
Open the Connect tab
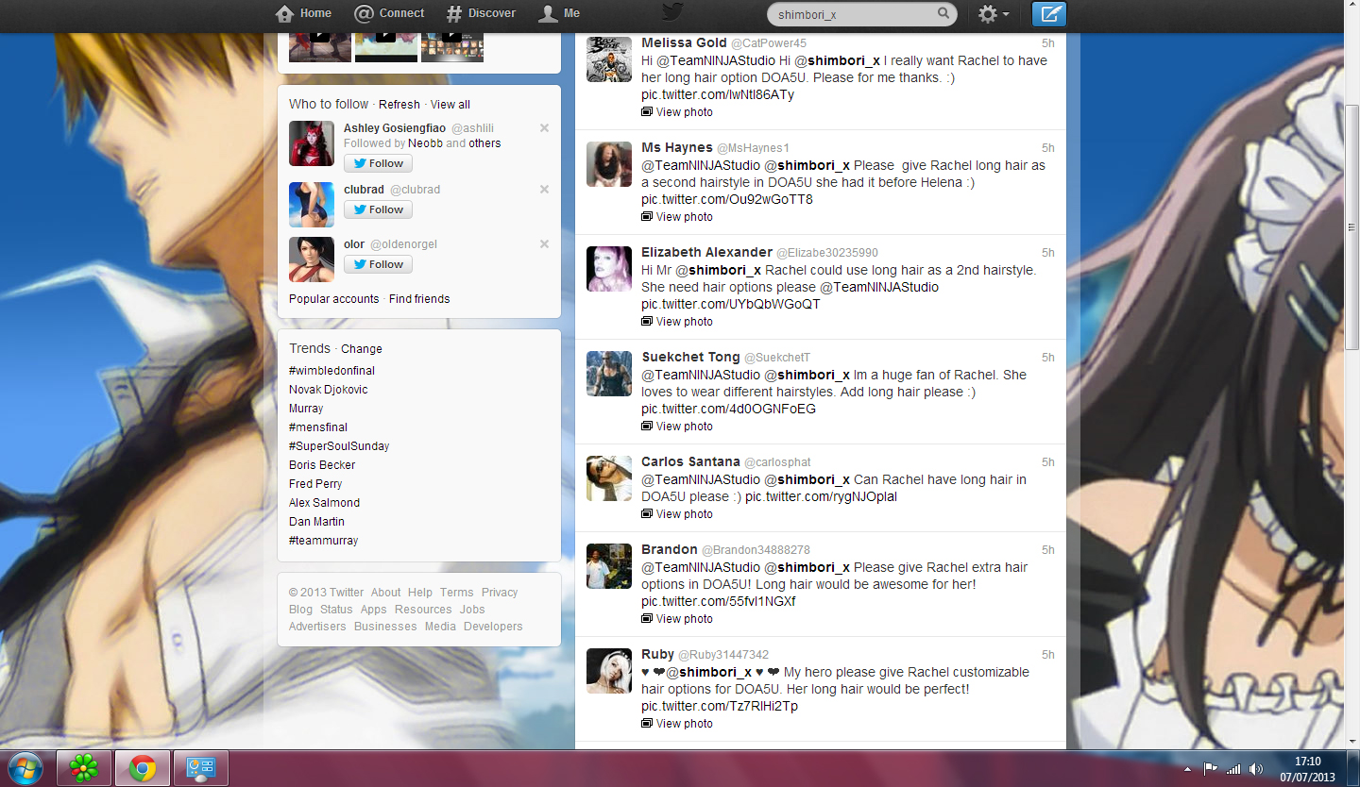tap(389, 13)
